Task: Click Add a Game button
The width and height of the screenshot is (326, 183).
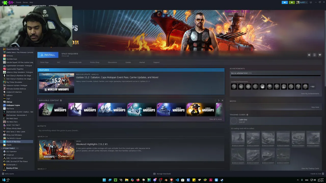Action: tap(8, 174)
